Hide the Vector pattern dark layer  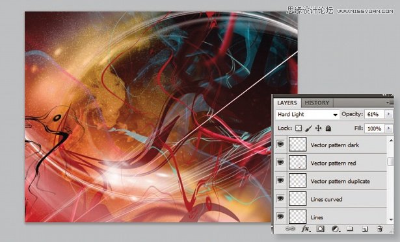(280, 144)
